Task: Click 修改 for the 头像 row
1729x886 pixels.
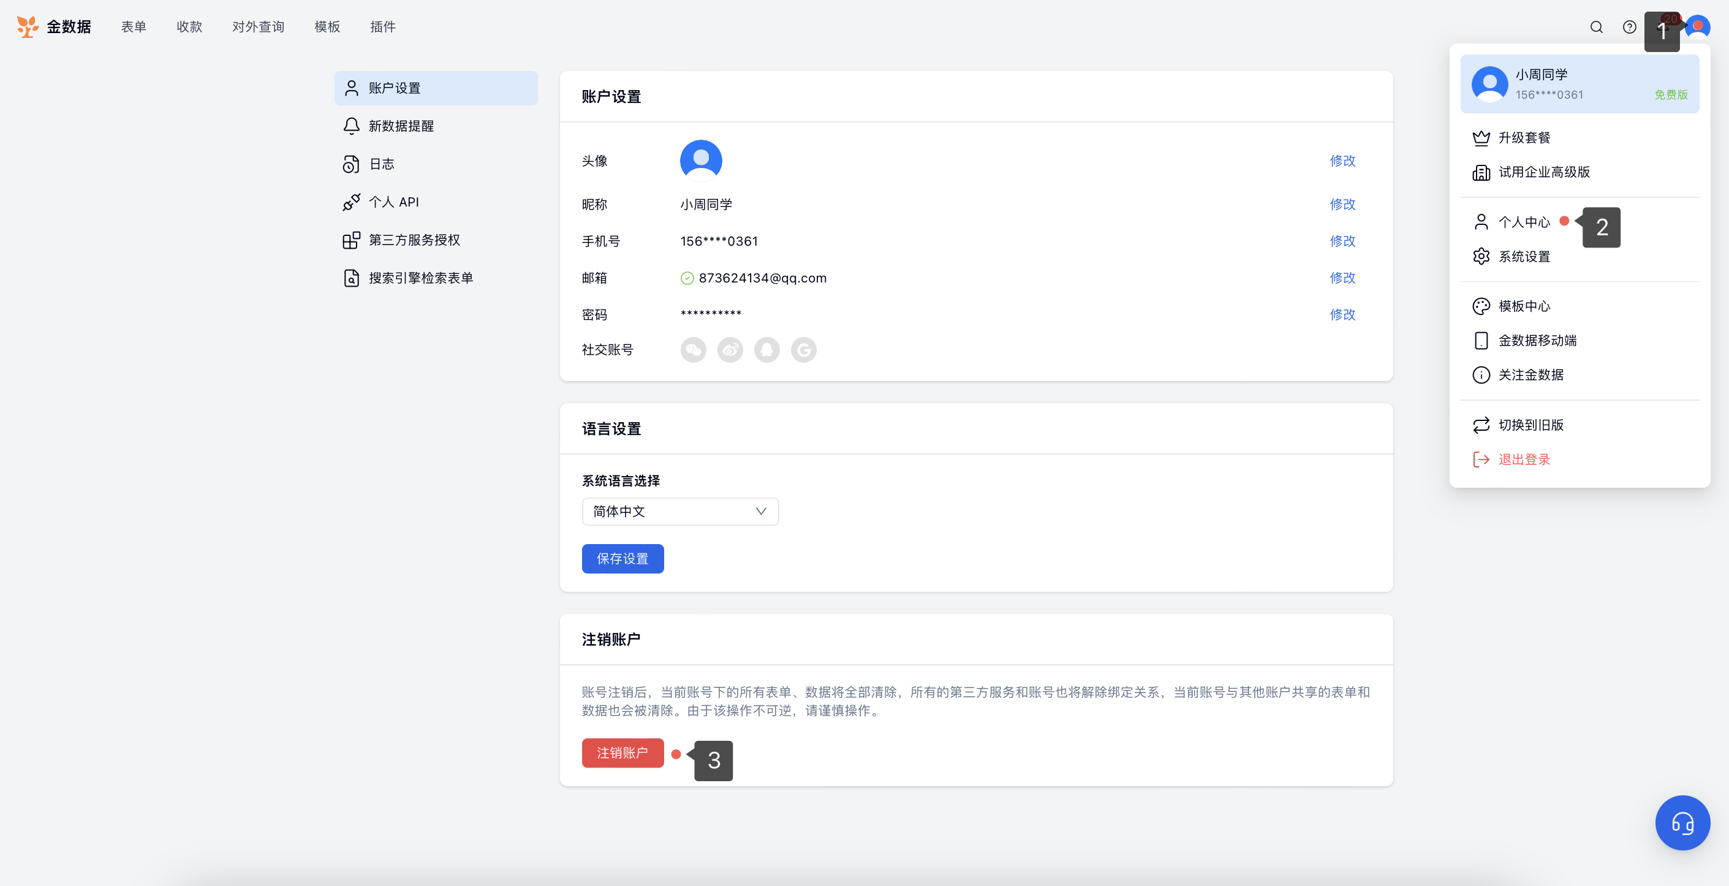Action: (1342, 161)
